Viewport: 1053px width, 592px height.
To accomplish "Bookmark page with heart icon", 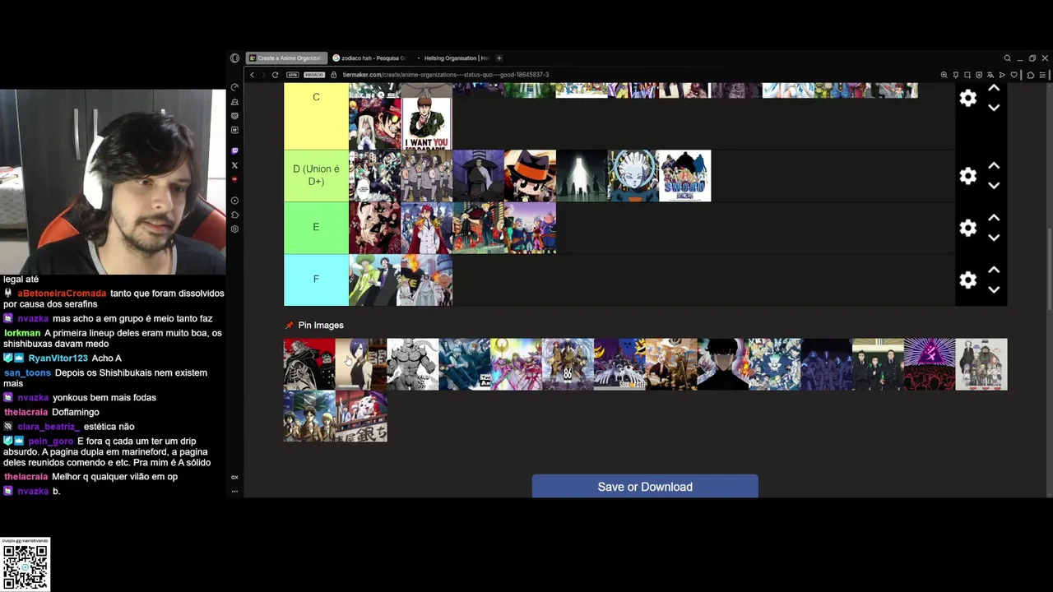I will point(1014,75).
